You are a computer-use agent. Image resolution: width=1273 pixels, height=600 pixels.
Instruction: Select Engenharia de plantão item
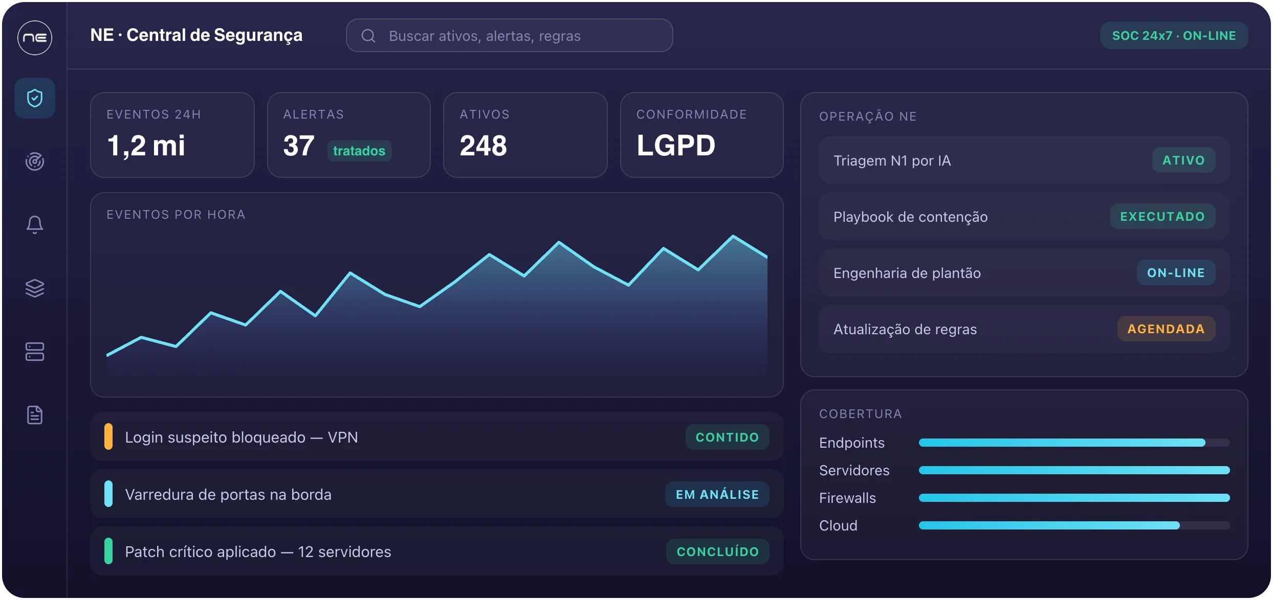(x=1024, y=273)
